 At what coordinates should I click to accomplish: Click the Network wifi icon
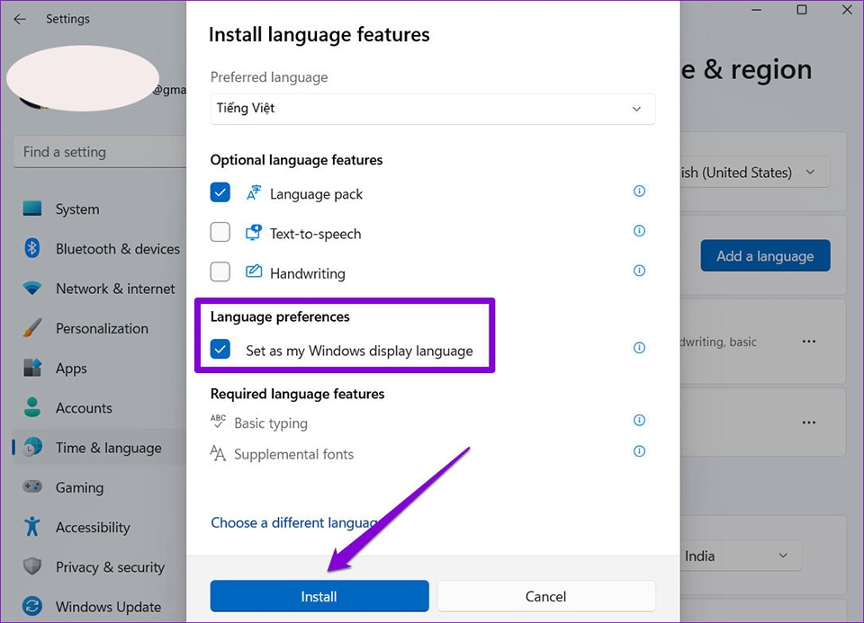coord(32,288)
